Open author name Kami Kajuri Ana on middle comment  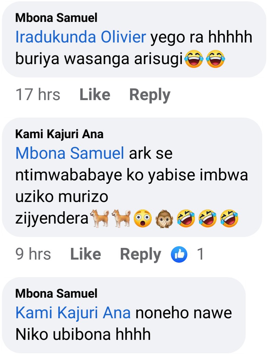pyautogui.click(x=59, y=134)
